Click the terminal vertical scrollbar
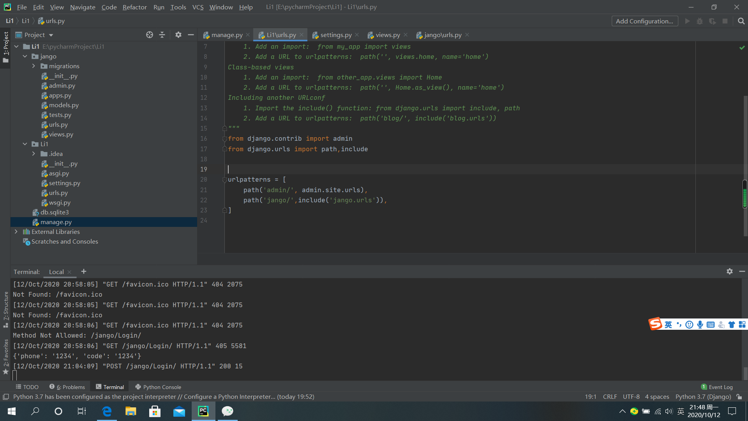 745,373
